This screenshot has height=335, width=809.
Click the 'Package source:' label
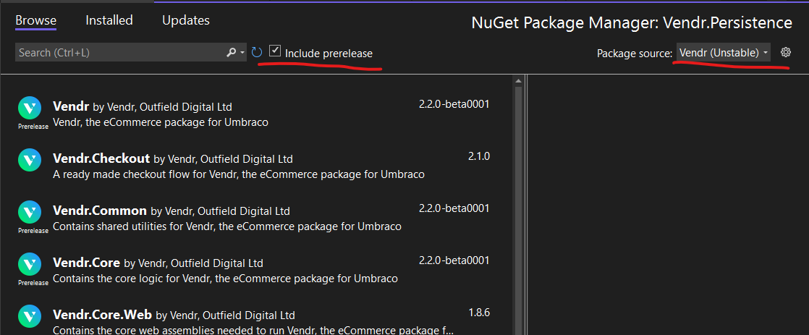[x=634, y=53]
